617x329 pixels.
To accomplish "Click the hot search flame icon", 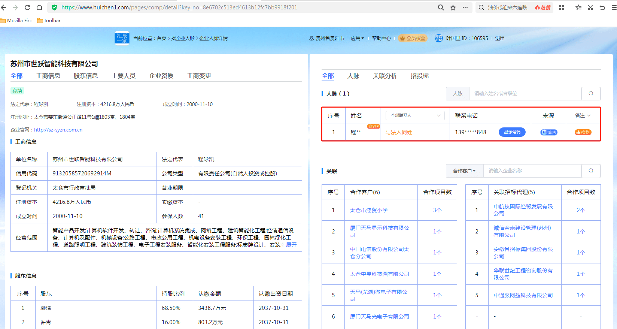I will pyautogui.click(x=542, y=7).
